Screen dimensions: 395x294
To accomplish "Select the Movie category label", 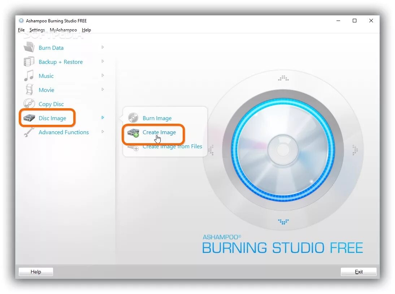I will 46,90.
